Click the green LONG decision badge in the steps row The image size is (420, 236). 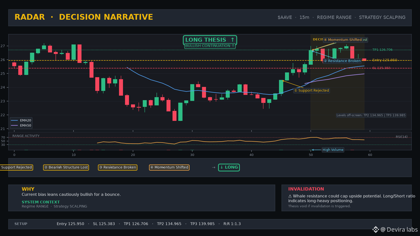229,167
